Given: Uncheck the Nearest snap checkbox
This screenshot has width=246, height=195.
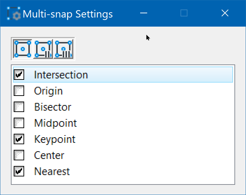Looking at the screenshot, I should coord(19,171).
